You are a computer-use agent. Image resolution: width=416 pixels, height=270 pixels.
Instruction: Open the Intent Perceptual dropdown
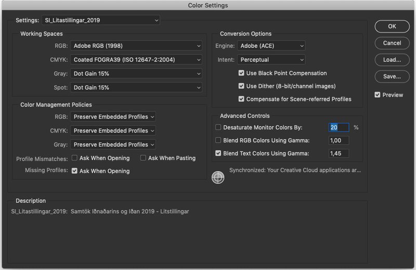(271, 60)
